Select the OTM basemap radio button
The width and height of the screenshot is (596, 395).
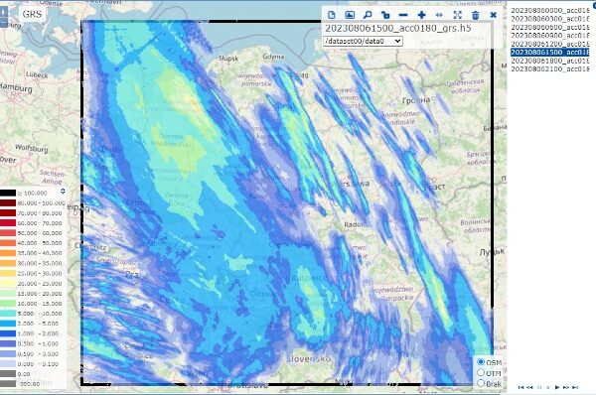pos(481,372)
